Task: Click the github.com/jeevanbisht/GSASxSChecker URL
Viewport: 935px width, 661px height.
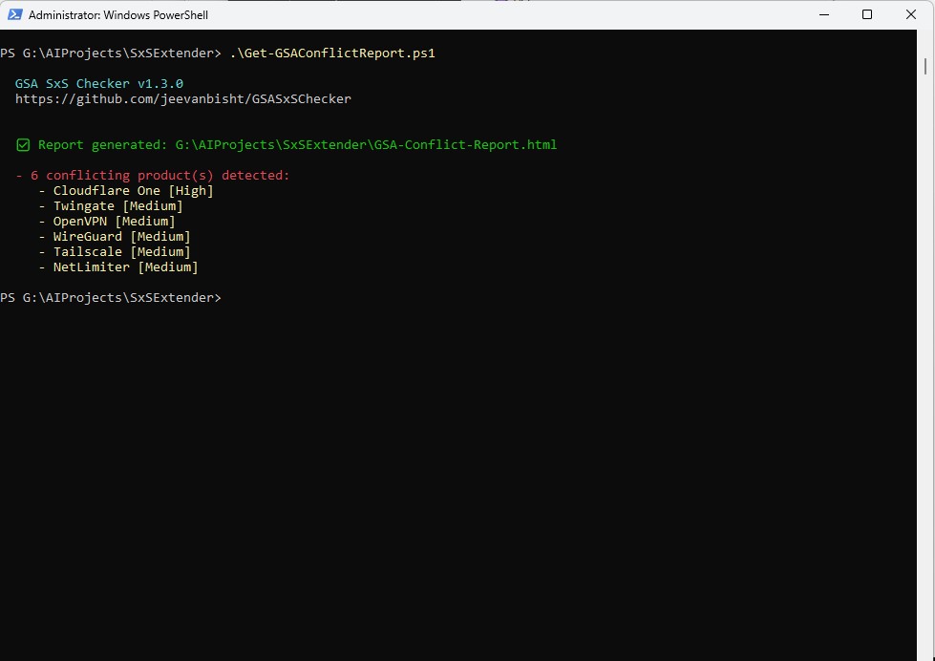Action: click(183, 99)
